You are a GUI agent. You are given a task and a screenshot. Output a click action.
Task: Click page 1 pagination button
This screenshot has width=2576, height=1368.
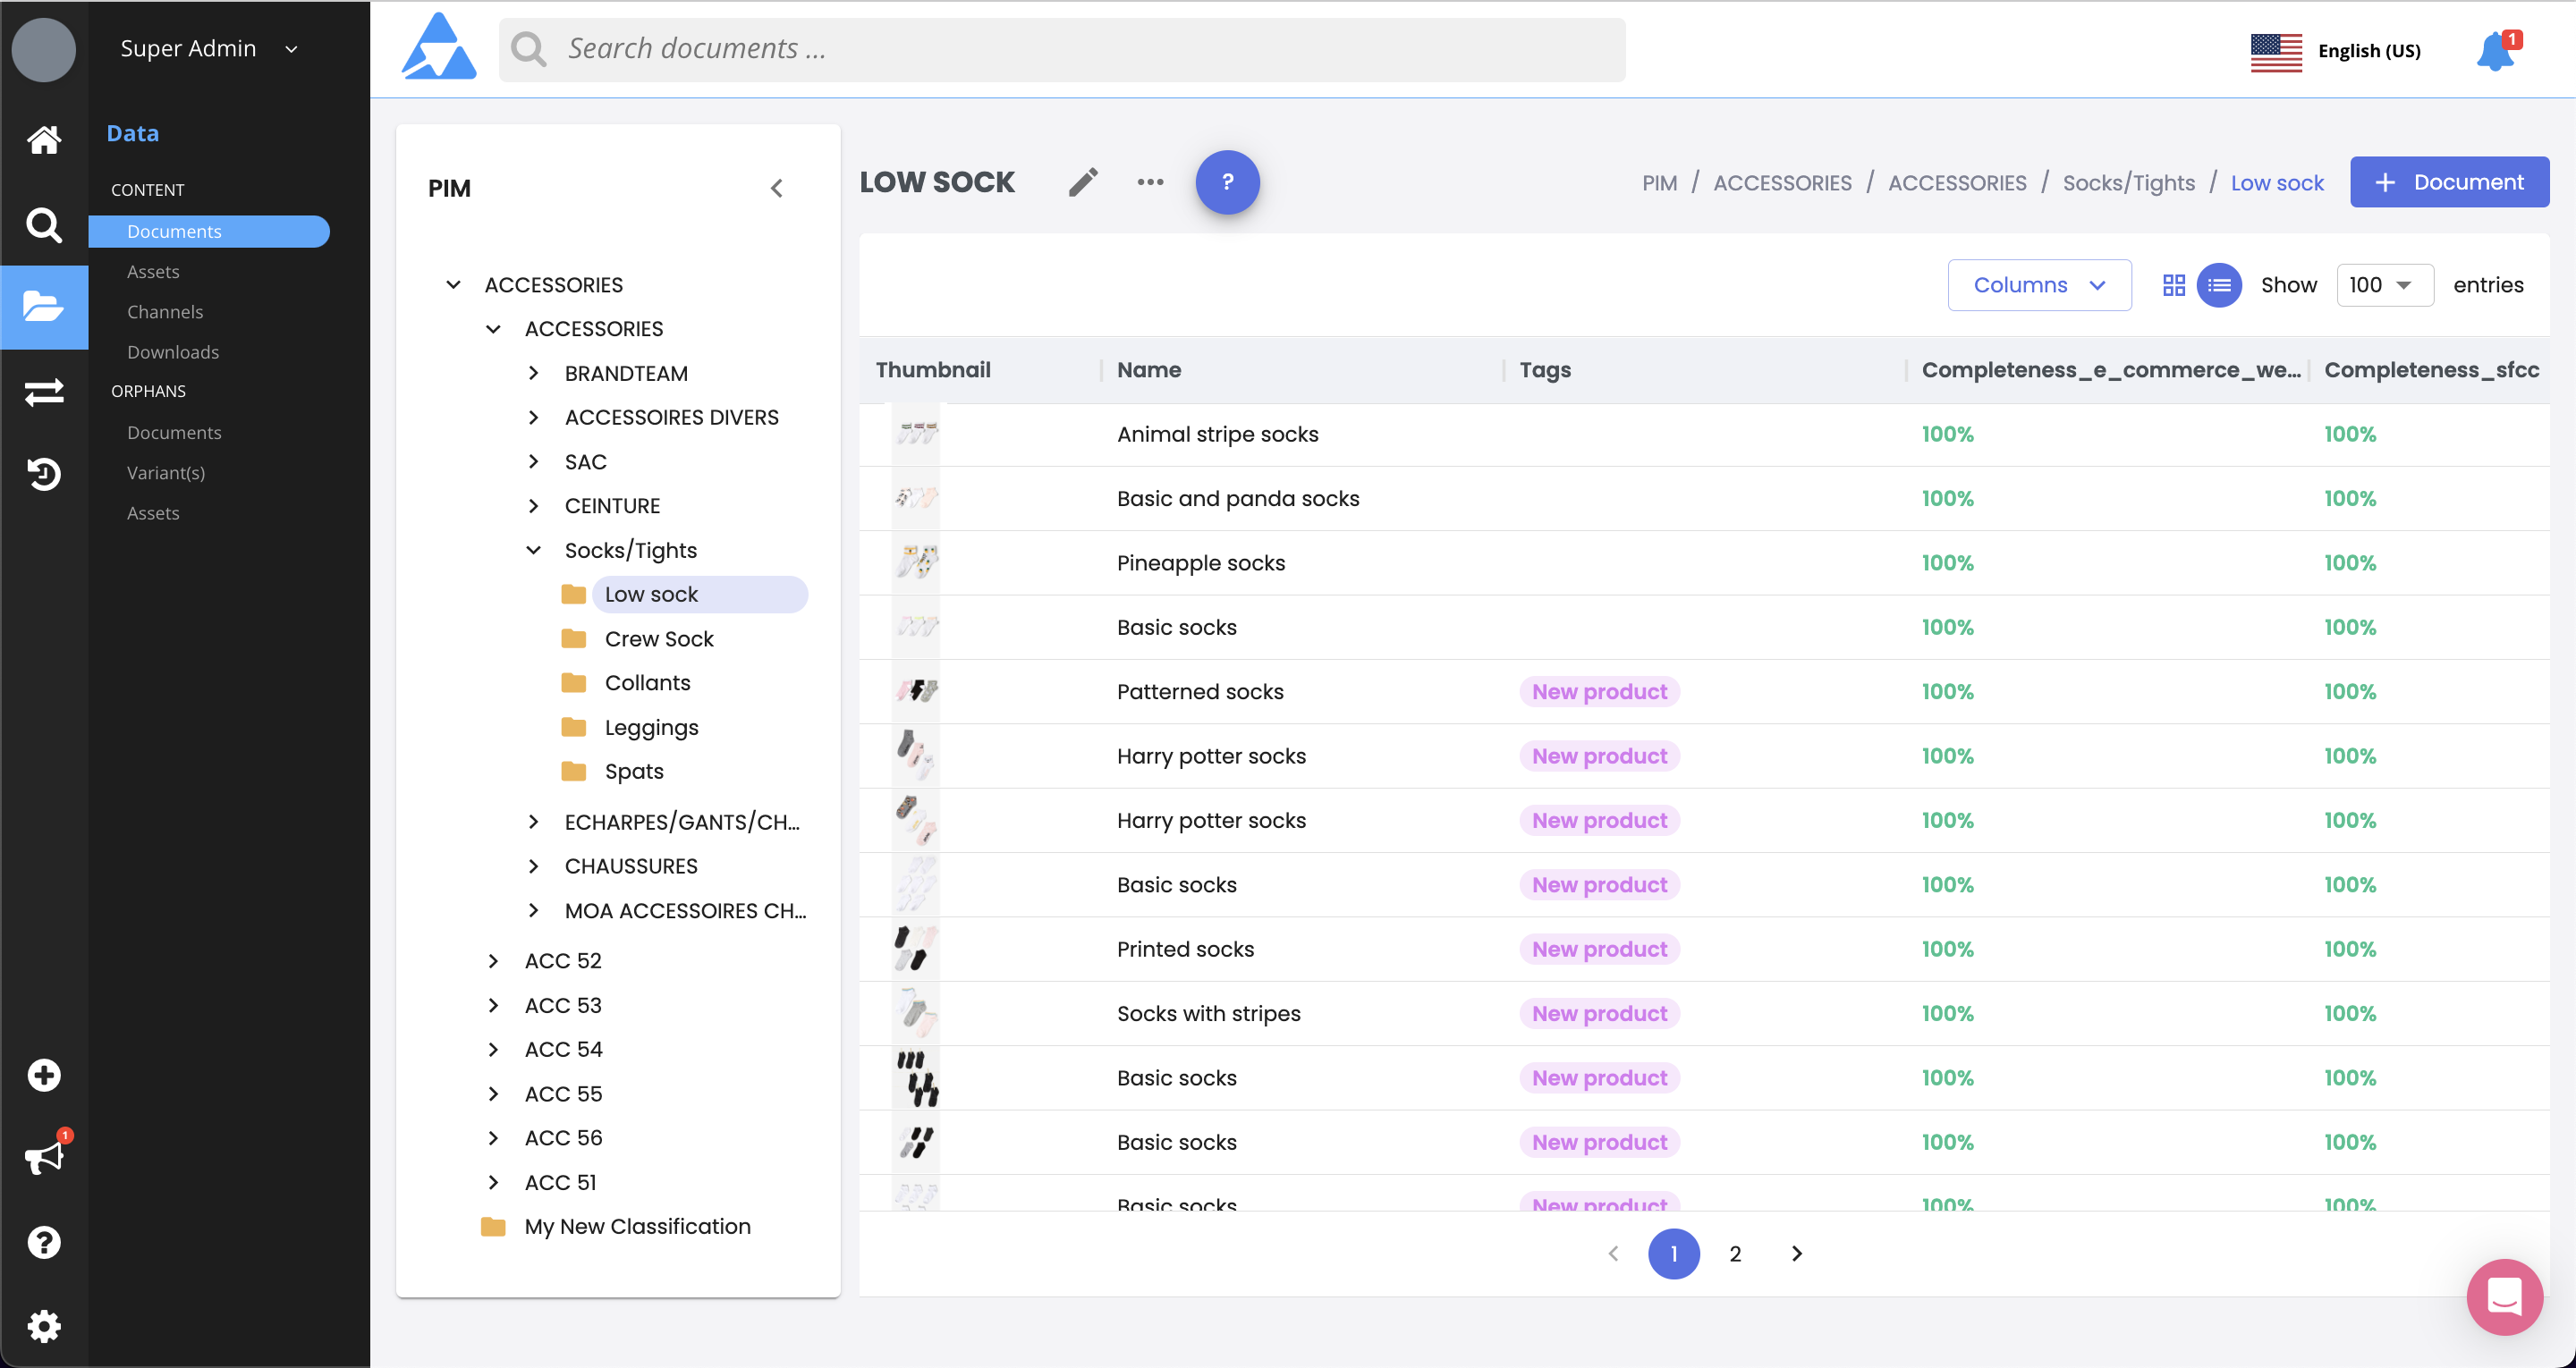(x=1674, y=1254)
